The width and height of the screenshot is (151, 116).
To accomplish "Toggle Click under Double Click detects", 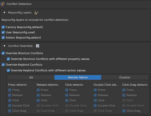I will click(95, 100).
